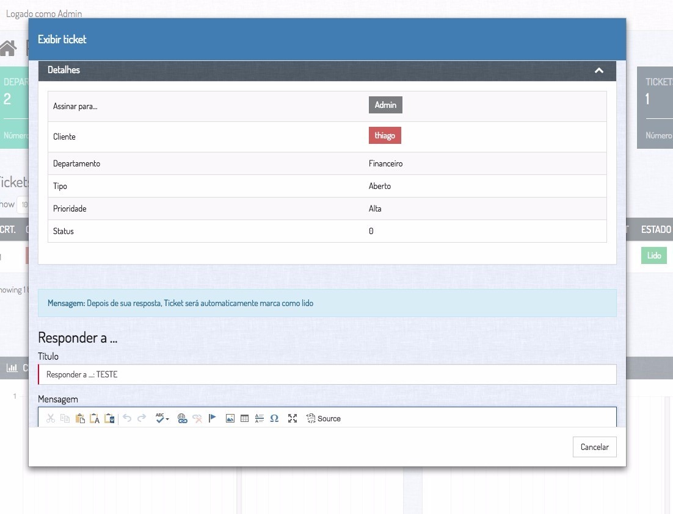
Task: Toggle Source view in the editor
Action: pos(324,418)
